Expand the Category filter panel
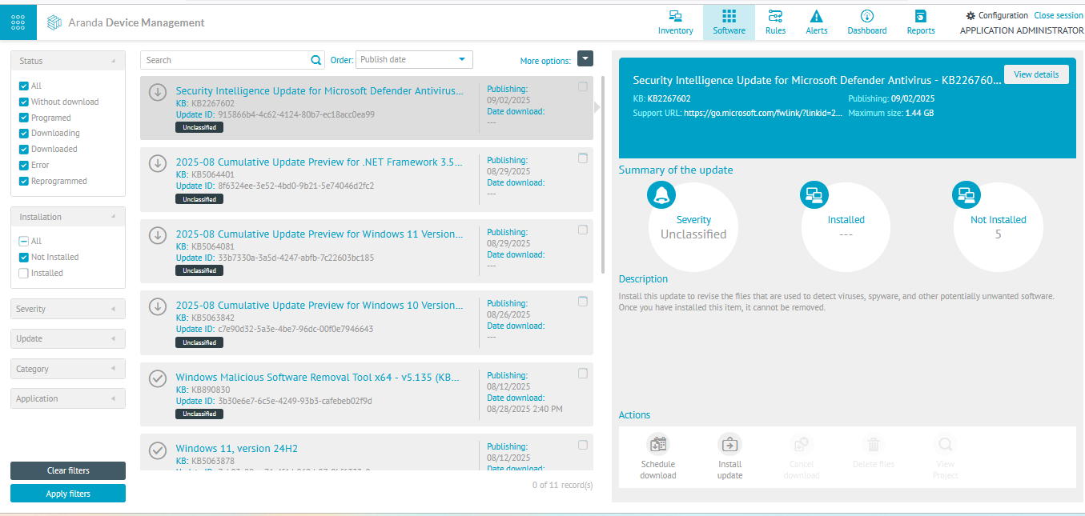1085x516 pixels. click(x=68, y=369)
